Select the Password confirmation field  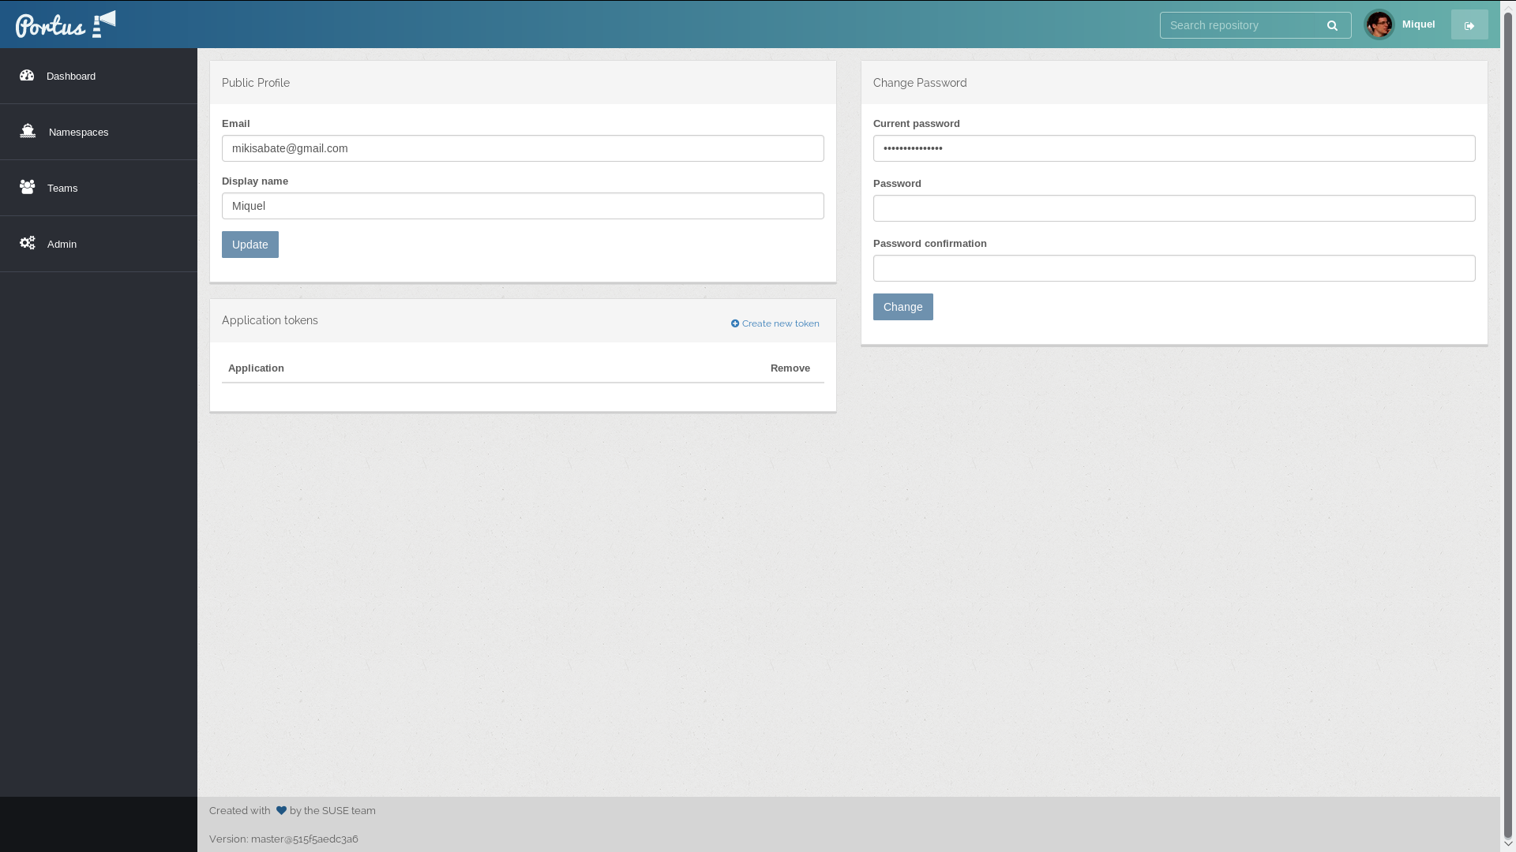(x=1173, y=268)
